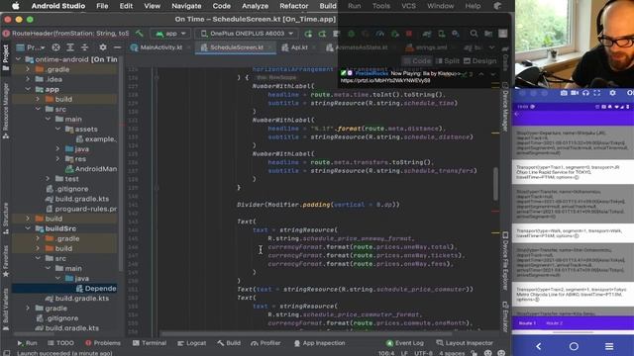Toggle fullscreen in the device mirror toolbar

point(596,93)
